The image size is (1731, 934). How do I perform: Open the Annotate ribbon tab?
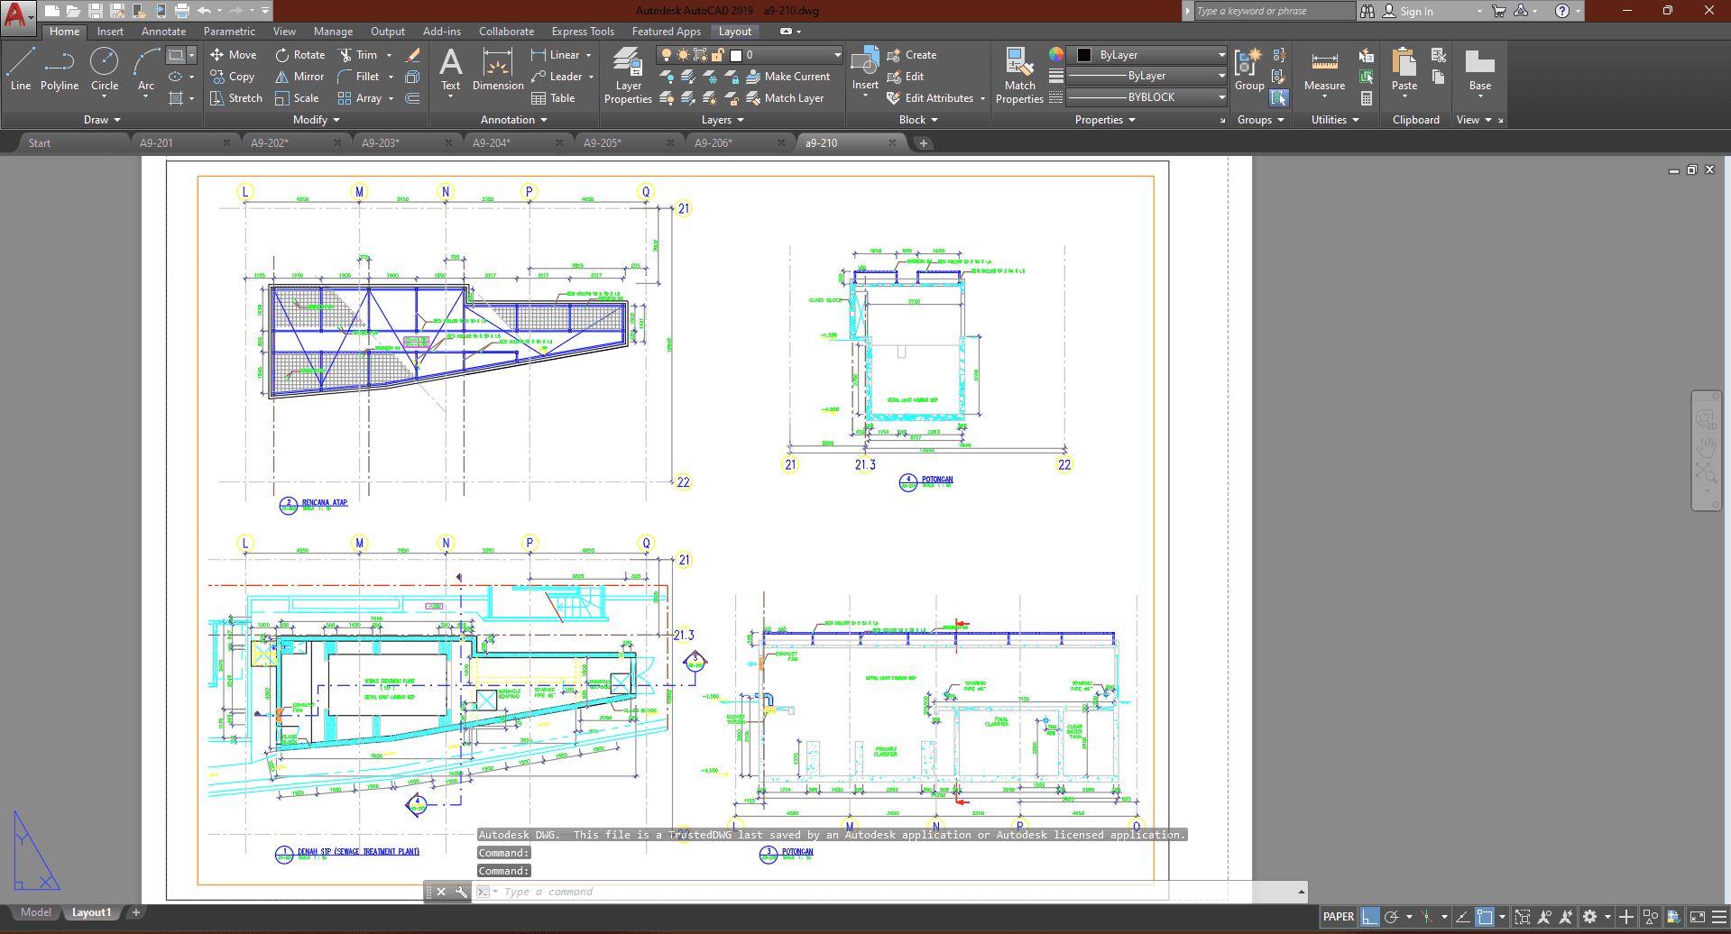163,32
